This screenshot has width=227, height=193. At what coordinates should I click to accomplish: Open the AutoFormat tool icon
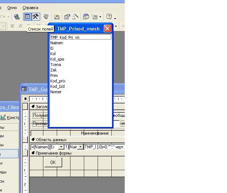pos(46,17)
